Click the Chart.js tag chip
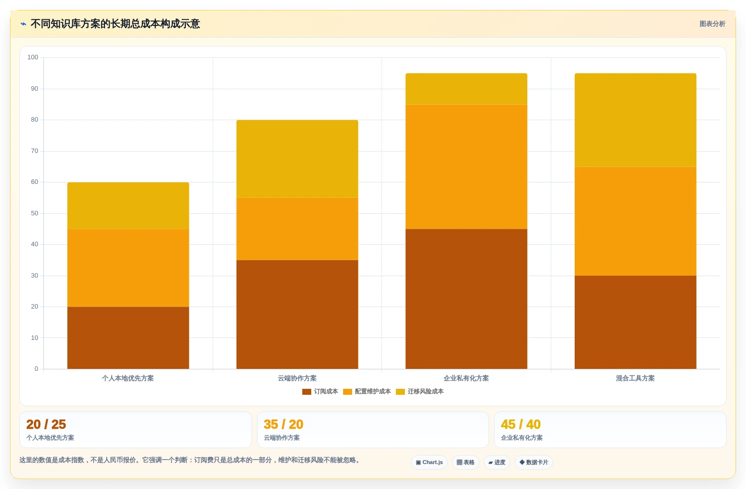The height and width of the screenshot is (489, 746). point(429,463)
